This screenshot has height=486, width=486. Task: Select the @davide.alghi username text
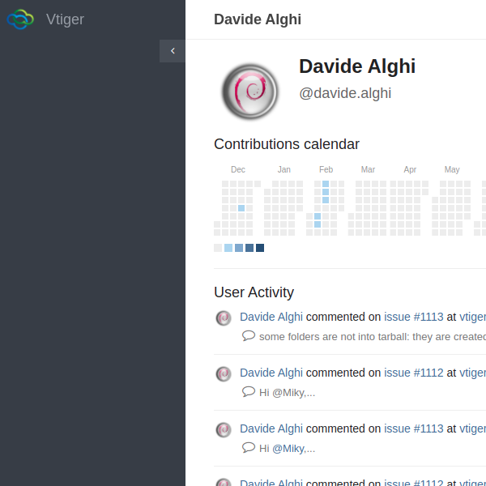click(x=345, y=93)
